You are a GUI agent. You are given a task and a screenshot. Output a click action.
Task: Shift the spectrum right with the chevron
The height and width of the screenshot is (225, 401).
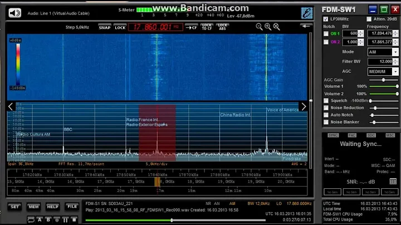point(304,106)
